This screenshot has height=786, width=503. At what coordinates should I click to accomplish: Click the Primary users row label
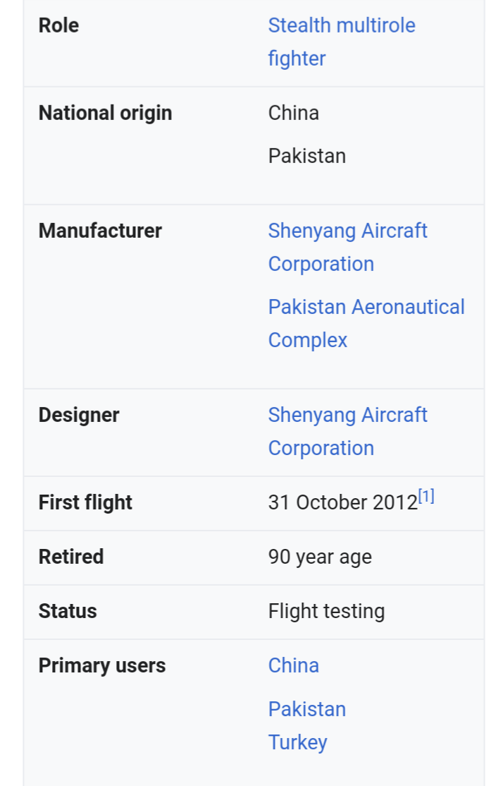102,665
